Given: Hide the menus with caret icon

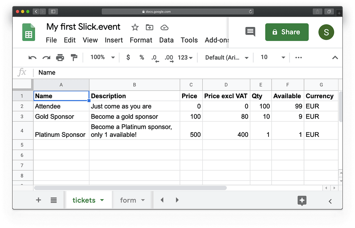Looking at the screenshot, I should pyautogui.click(x=335, y=58).
